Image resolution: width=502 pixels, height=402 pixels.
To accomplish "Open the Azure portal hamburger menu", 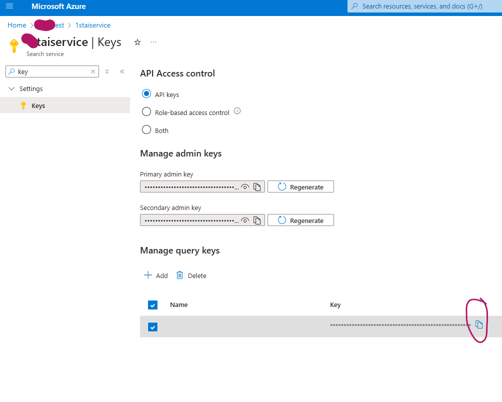I will tap(9, 6).
